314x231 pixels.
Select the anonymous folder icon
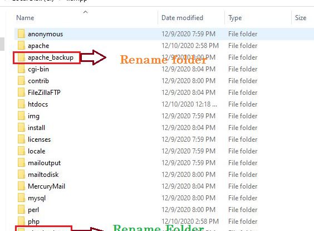21,33
